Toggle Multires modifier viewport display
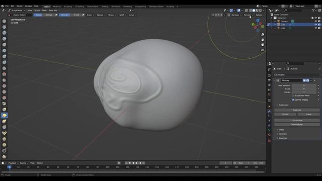 click(304, 80)
